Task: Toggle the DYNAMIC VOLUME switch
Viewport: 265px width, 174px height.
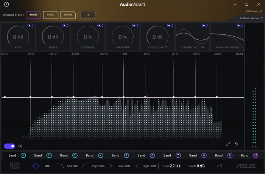Action: (205, 25)
